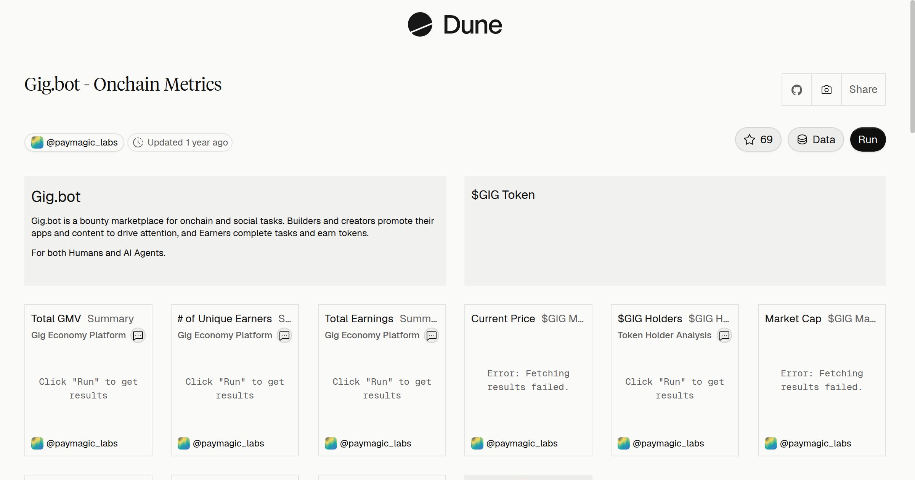Open comment icon on Total GMV card

(x=138, y=335)
